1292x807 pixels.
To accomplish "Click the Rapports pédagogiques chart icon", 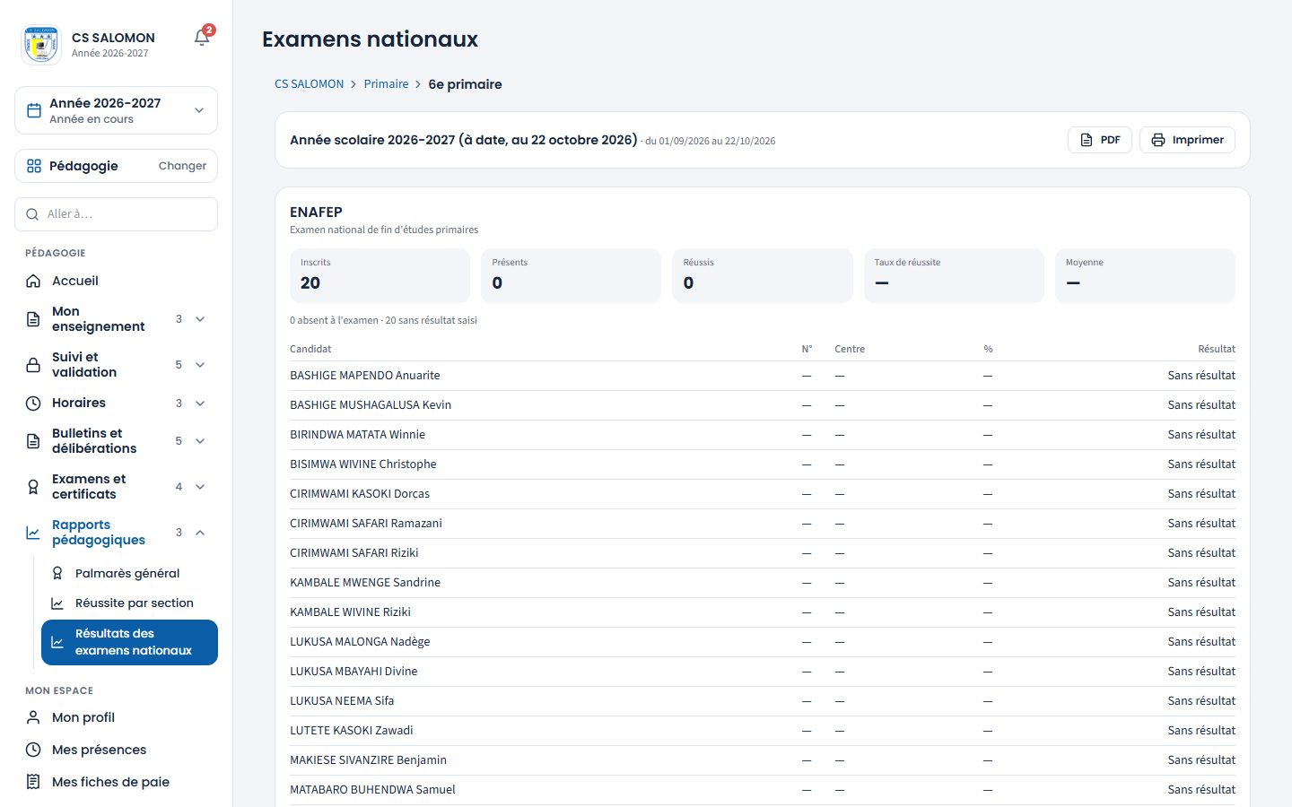I will coord(33,533).
